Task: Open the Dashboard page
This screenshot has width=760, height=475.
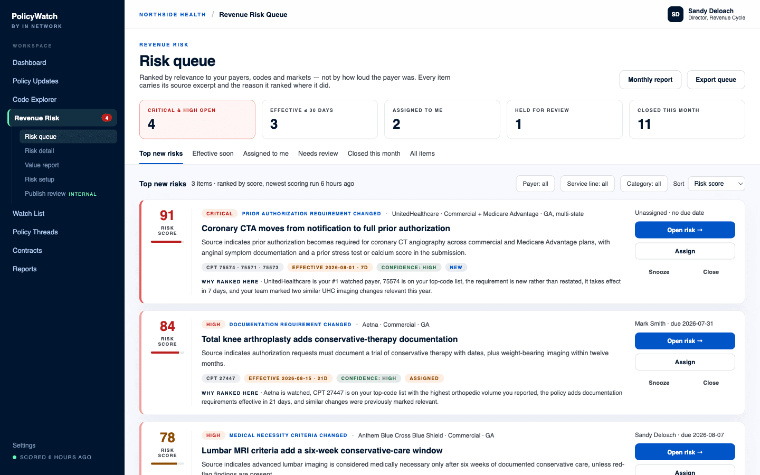Action: point(30,62)
